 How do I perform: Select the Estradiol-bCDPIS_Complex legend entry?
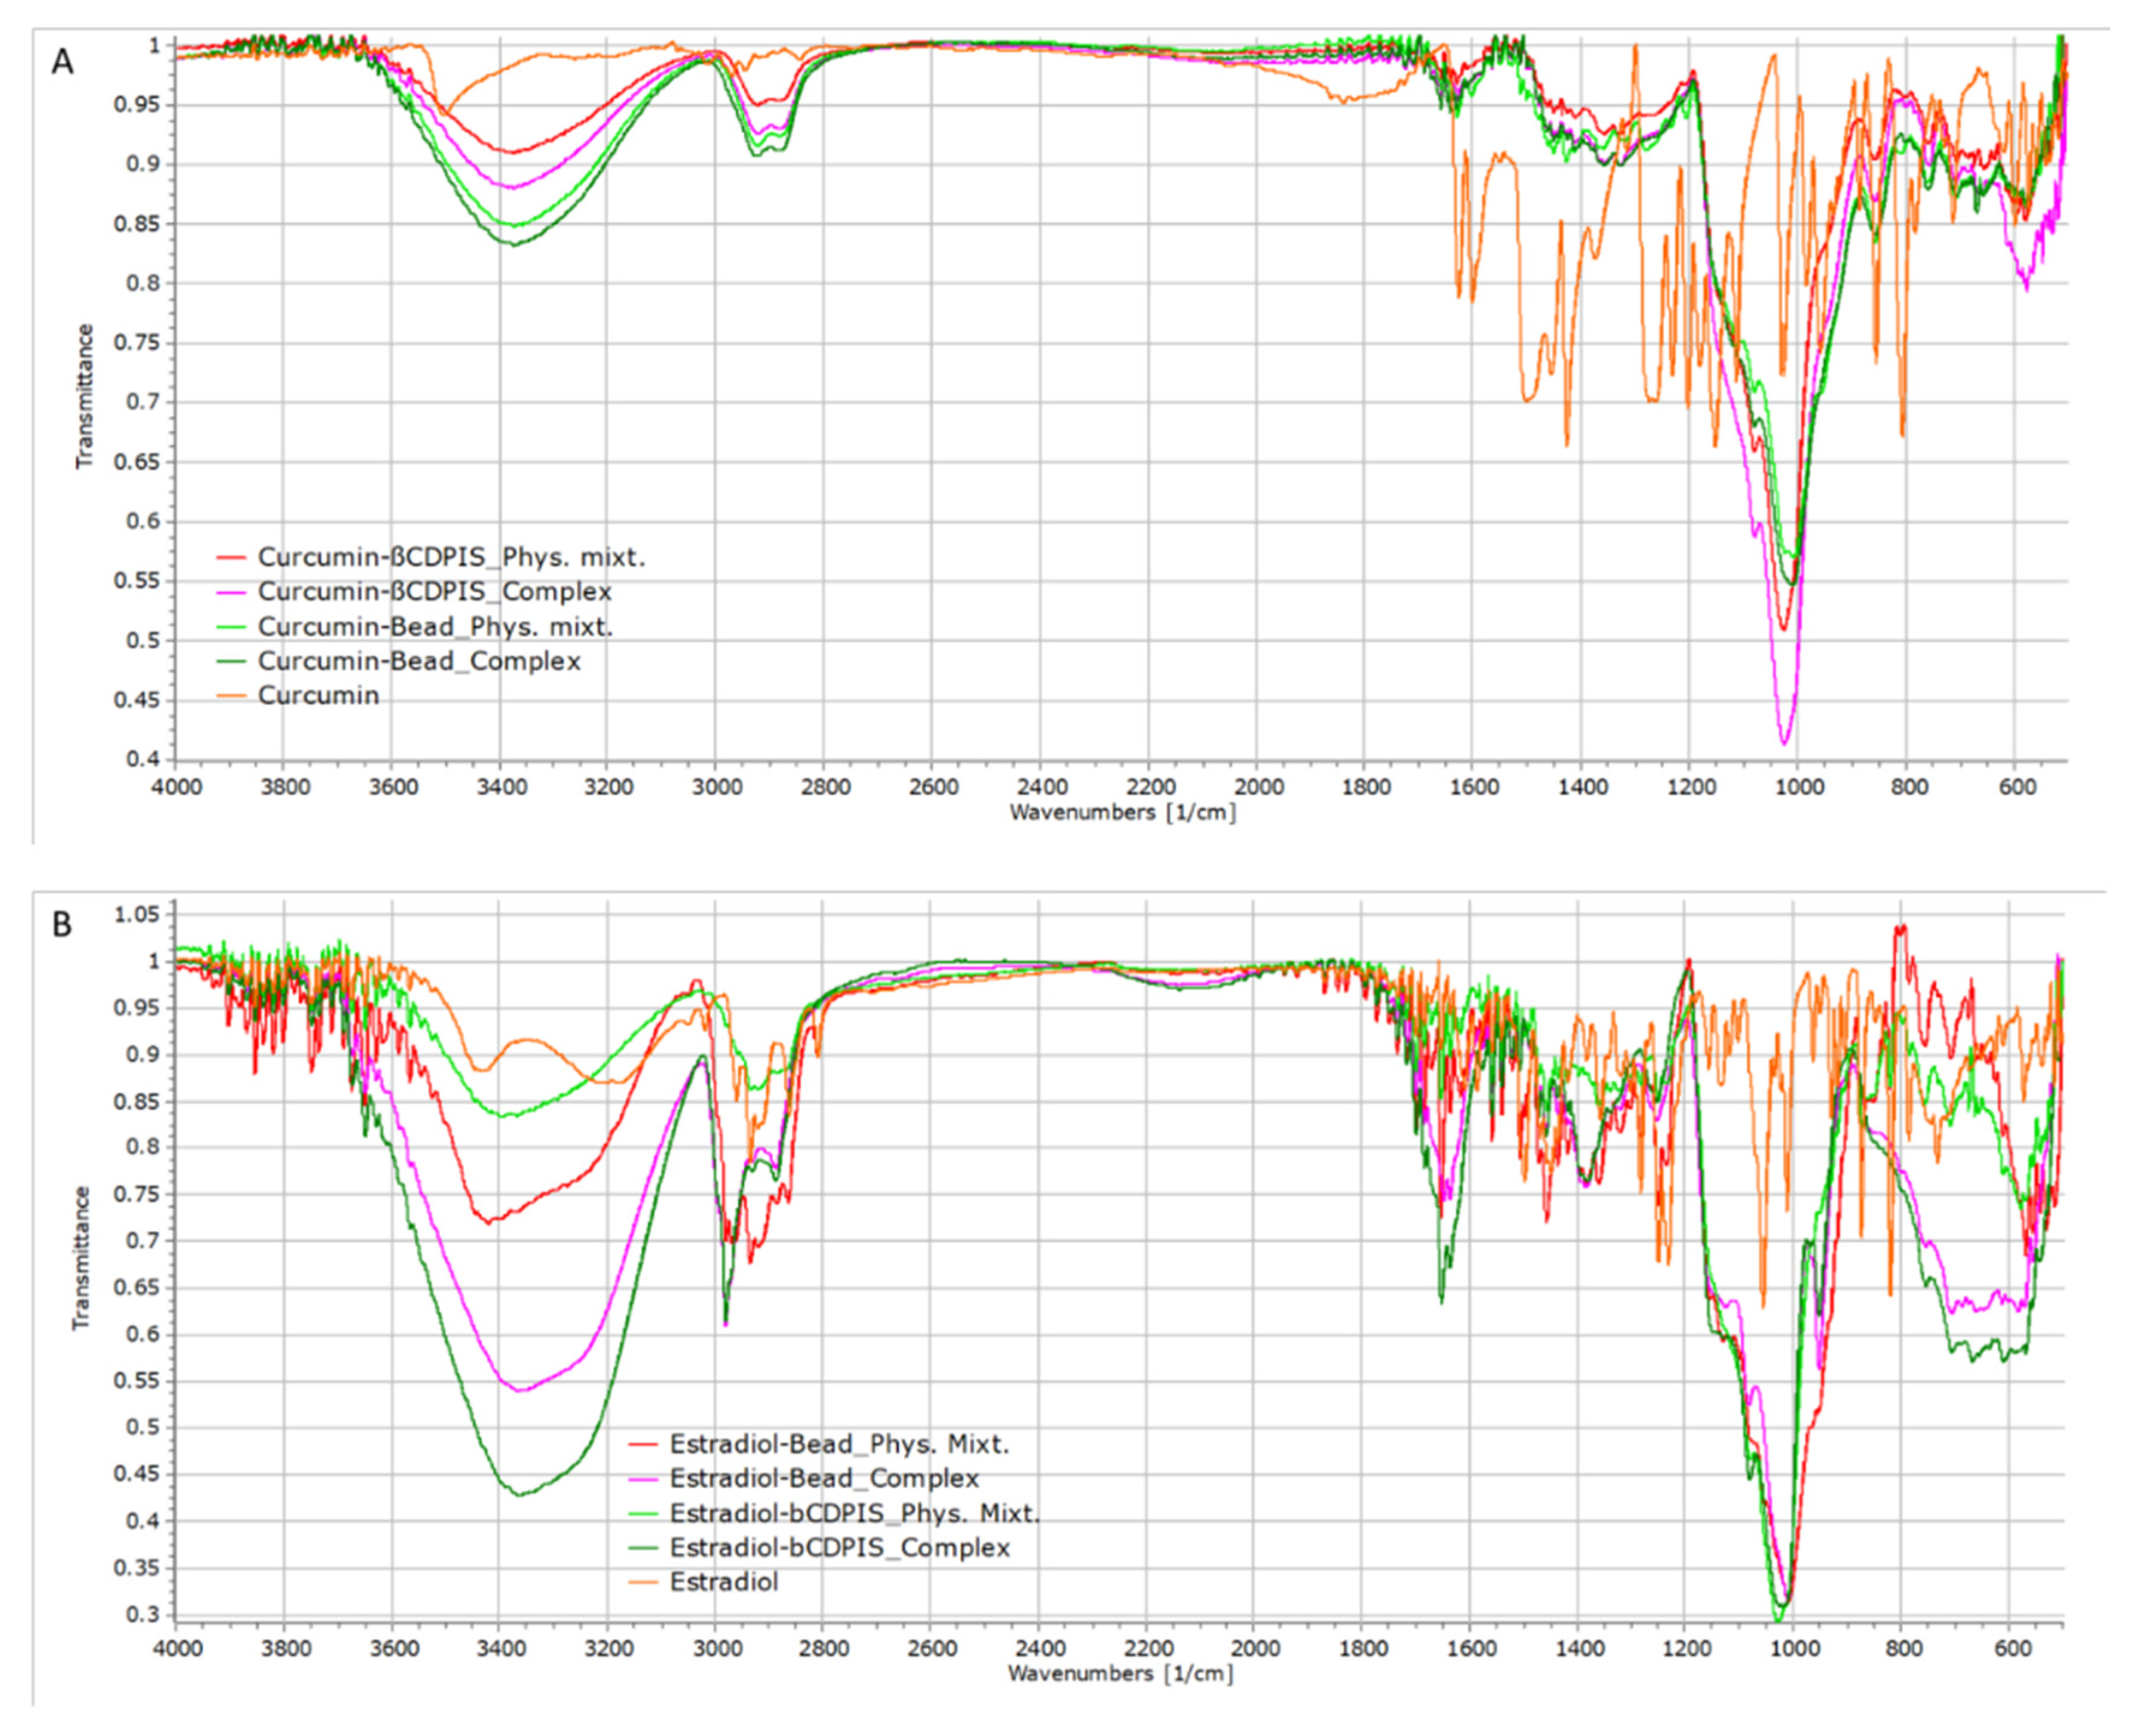tap(839, 1548)
